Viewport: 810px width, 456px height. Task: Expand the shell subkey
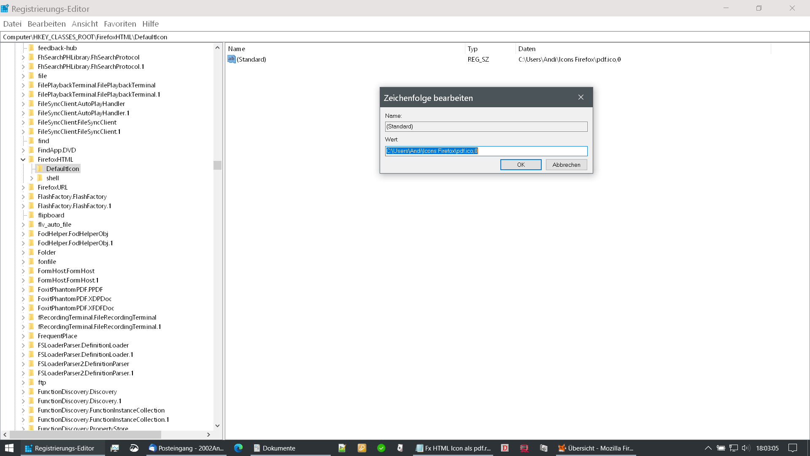pos(32,178)
